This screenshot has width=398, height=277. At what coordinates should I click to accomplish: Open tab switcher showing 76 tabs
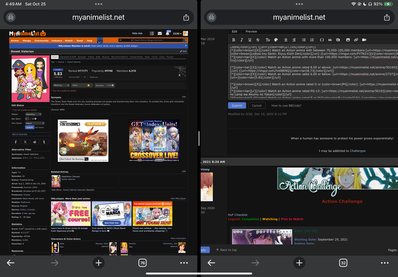[143, 263]
